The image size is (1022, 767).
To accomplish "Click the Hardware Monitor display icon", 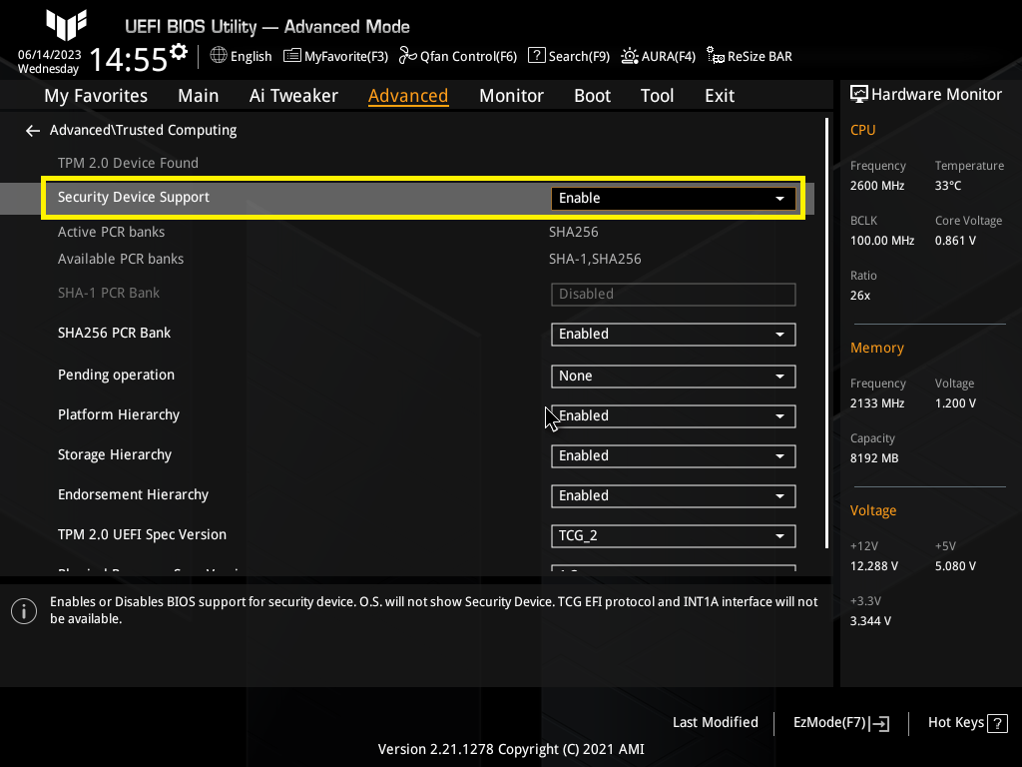I will (859, 95).
